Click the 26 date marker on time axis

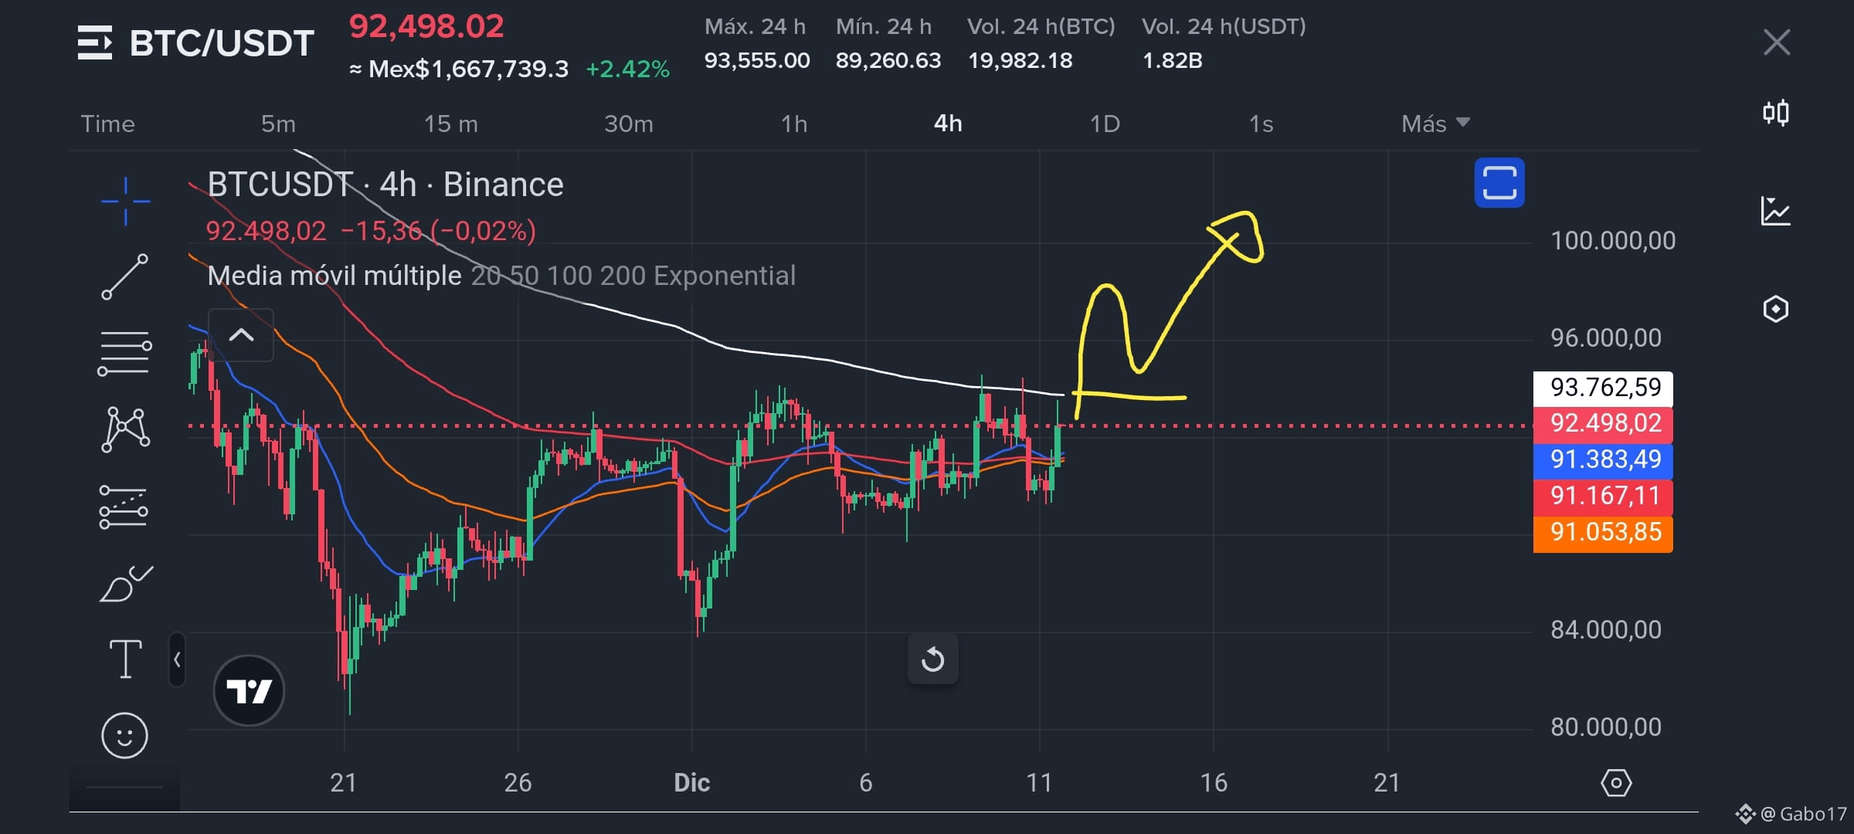[x=518, y=783]
